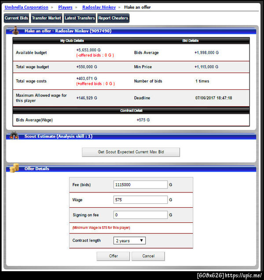Image resolution: width=264 pixels, height=280 pixels.
Task: Click the Make an offer breadcrumb text
Action: (137, 7)
